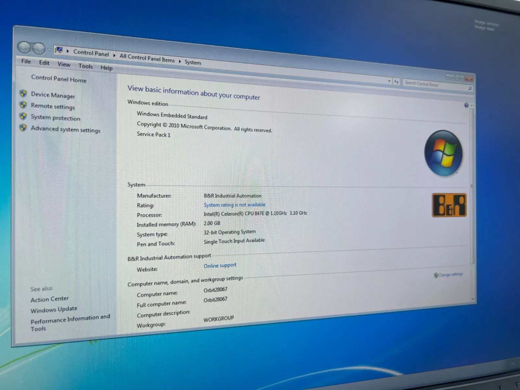The width and height of the screenshot is (520, 390).
Task: Click the Forward navigation arrow button
Action: (x=39, y=49)
